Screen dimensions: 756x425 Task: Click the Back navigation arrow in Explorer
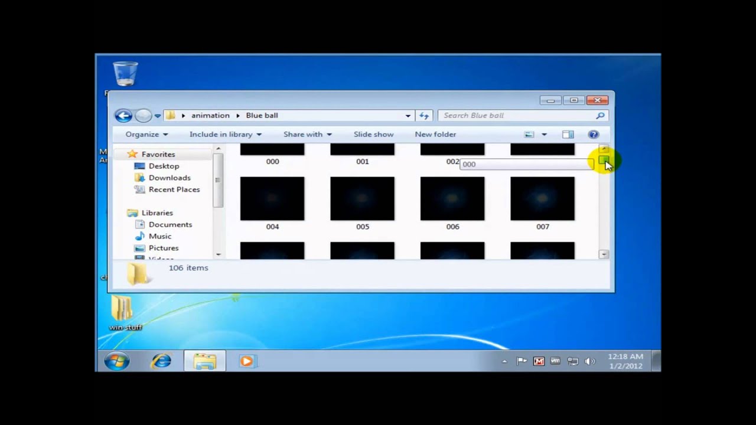pos(123,116)
